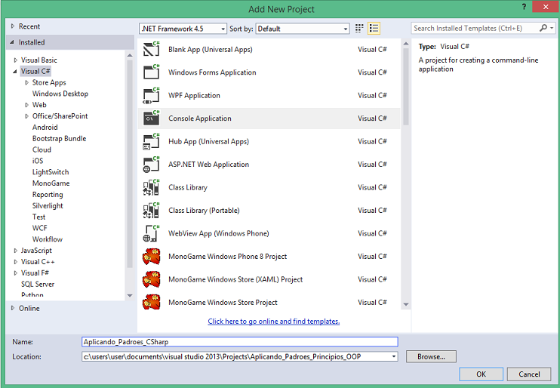Expand the JavaScript node
The height and width of the screenshot is (388, 560).
(x=15, y=251)
